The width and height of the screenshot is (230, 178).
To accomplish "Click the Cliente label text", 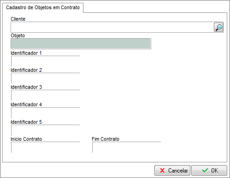I will (18, 19).
